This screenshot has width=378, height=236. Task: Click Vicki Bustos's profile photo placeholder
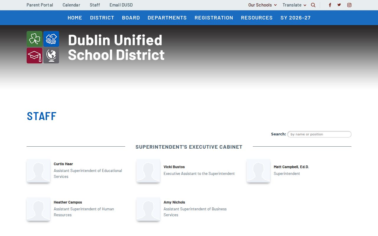[x=148, y=171]
